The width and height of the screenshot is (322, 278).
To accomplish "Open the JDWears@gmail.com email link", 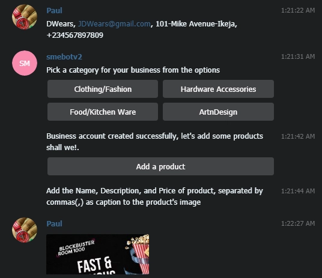I will [114, 24].
